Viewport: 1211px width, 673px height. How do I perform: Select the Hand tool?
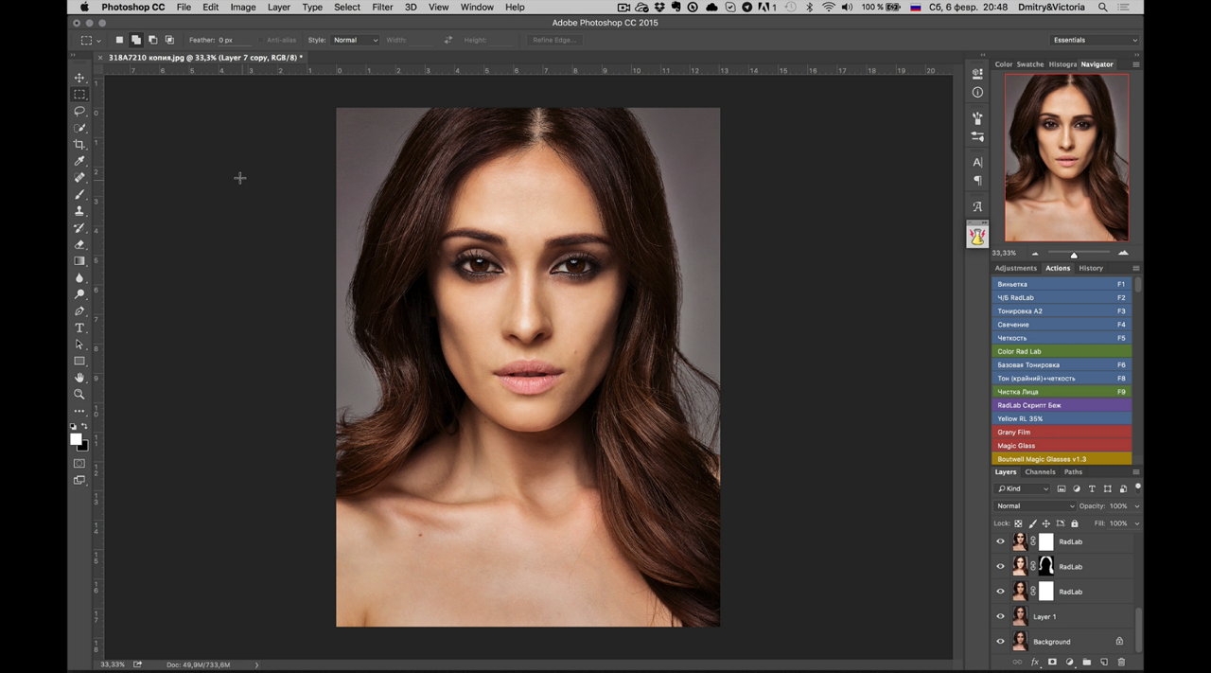click(x=79, y=378)
